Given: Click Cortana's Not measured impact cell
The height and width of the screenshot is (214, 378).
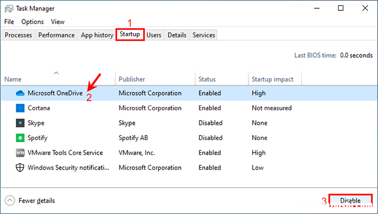Looking at the screenshot, I should pos(272,108).
